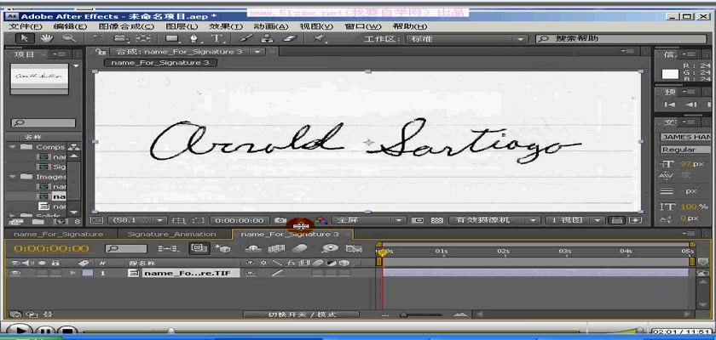Toggle solo switch for name_Fo...re.TIF layer

tap(42, 273)
